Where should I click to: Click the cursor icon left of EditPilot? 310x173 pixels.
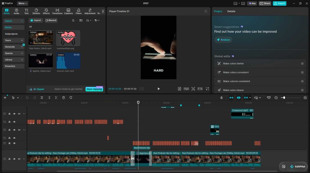(x=284, y=167)
